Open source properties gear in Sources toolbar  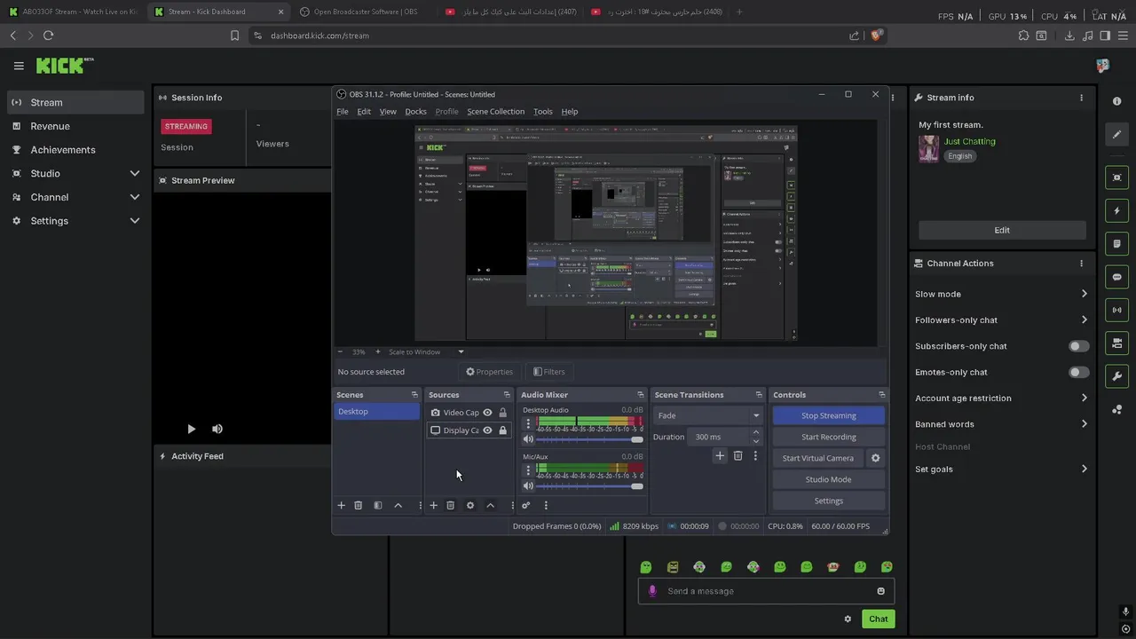[470, 505]
